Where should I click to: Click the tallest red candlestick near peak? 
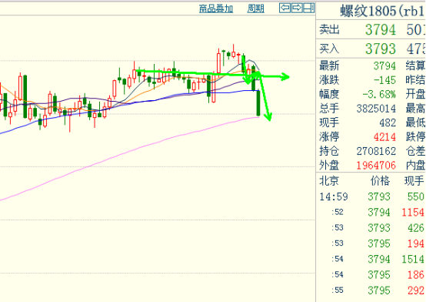[218, 63]
